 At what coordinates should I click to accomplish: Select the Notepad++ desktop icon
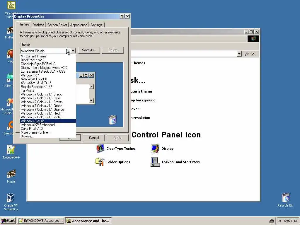click(x=11, y=152)
